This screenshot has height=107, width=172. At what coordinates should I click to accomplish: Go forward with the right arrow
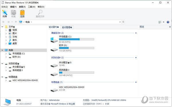click(x=8, y=22)
